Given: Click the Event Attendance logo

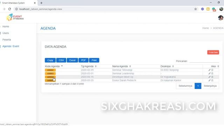Looking at the screenshot, I should [15, 17].
